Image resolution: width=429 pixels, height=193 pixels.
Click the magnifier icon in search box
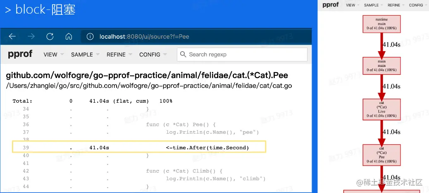pyautogui.click(x=184, y=54)
